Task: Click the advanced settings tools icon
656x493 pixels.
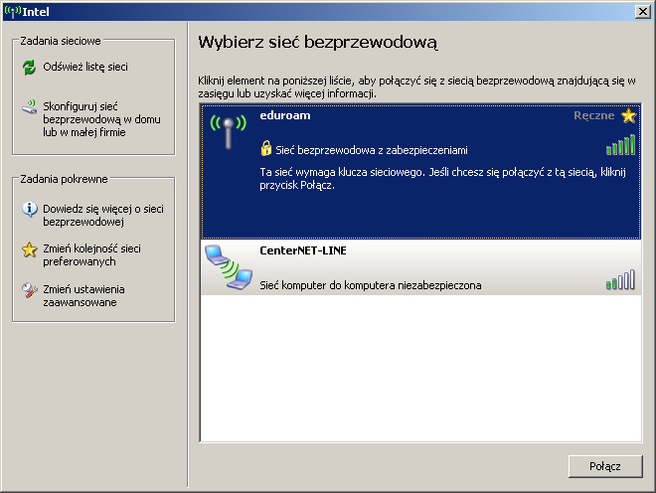Action: [x=30, y=289]
